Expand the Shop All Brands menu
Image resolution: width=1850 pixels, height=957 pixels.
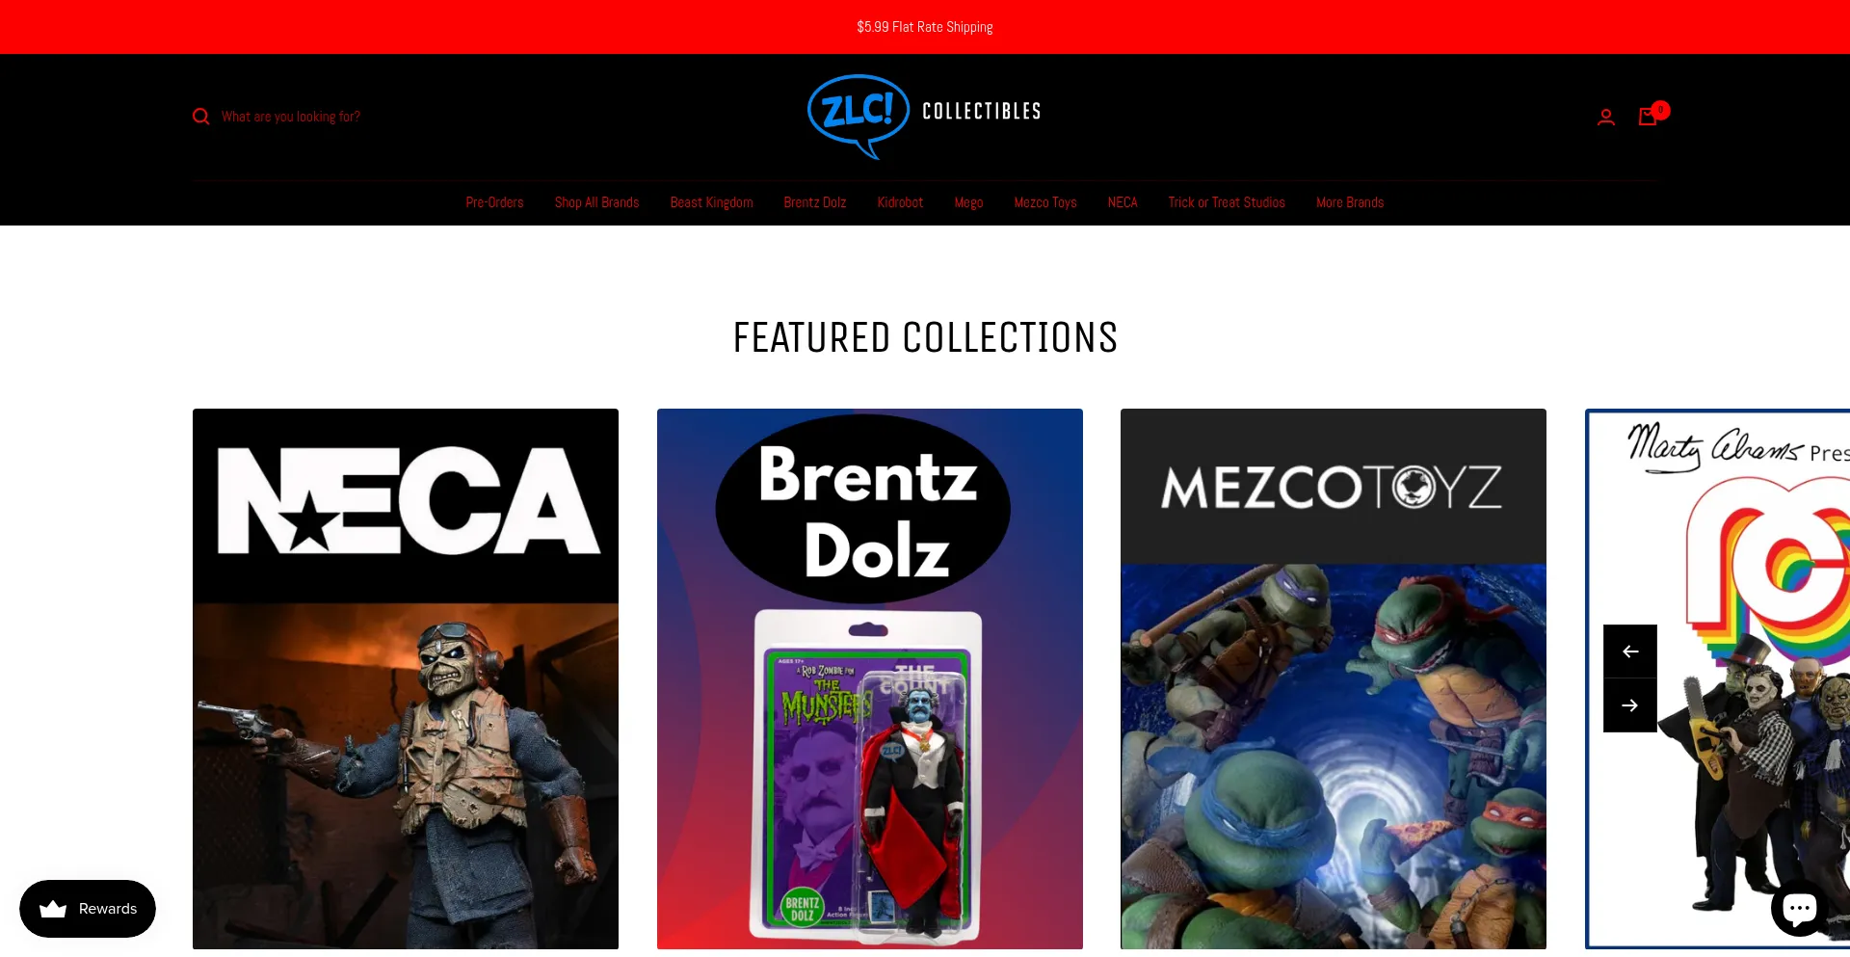596,202
